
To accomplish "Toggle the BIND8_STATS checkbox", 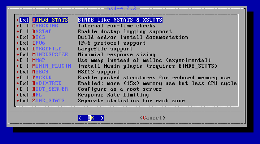I will [x=24, y=20].
